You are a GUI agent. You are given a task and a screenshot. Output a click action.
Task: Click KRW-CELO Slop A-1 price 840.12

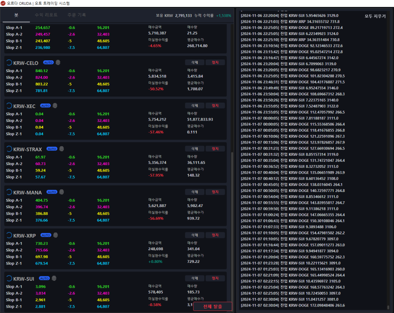point(42,71)
